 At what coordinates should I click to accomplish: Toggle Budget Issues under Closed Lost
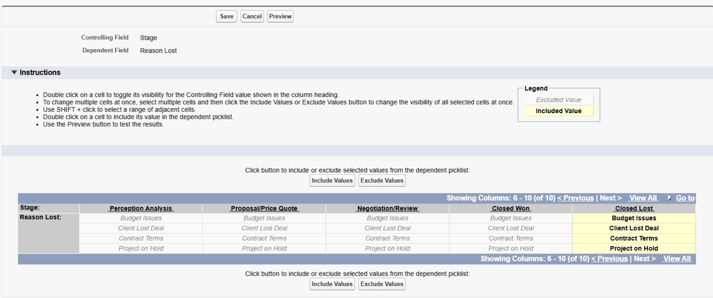[x=633, y=217]
